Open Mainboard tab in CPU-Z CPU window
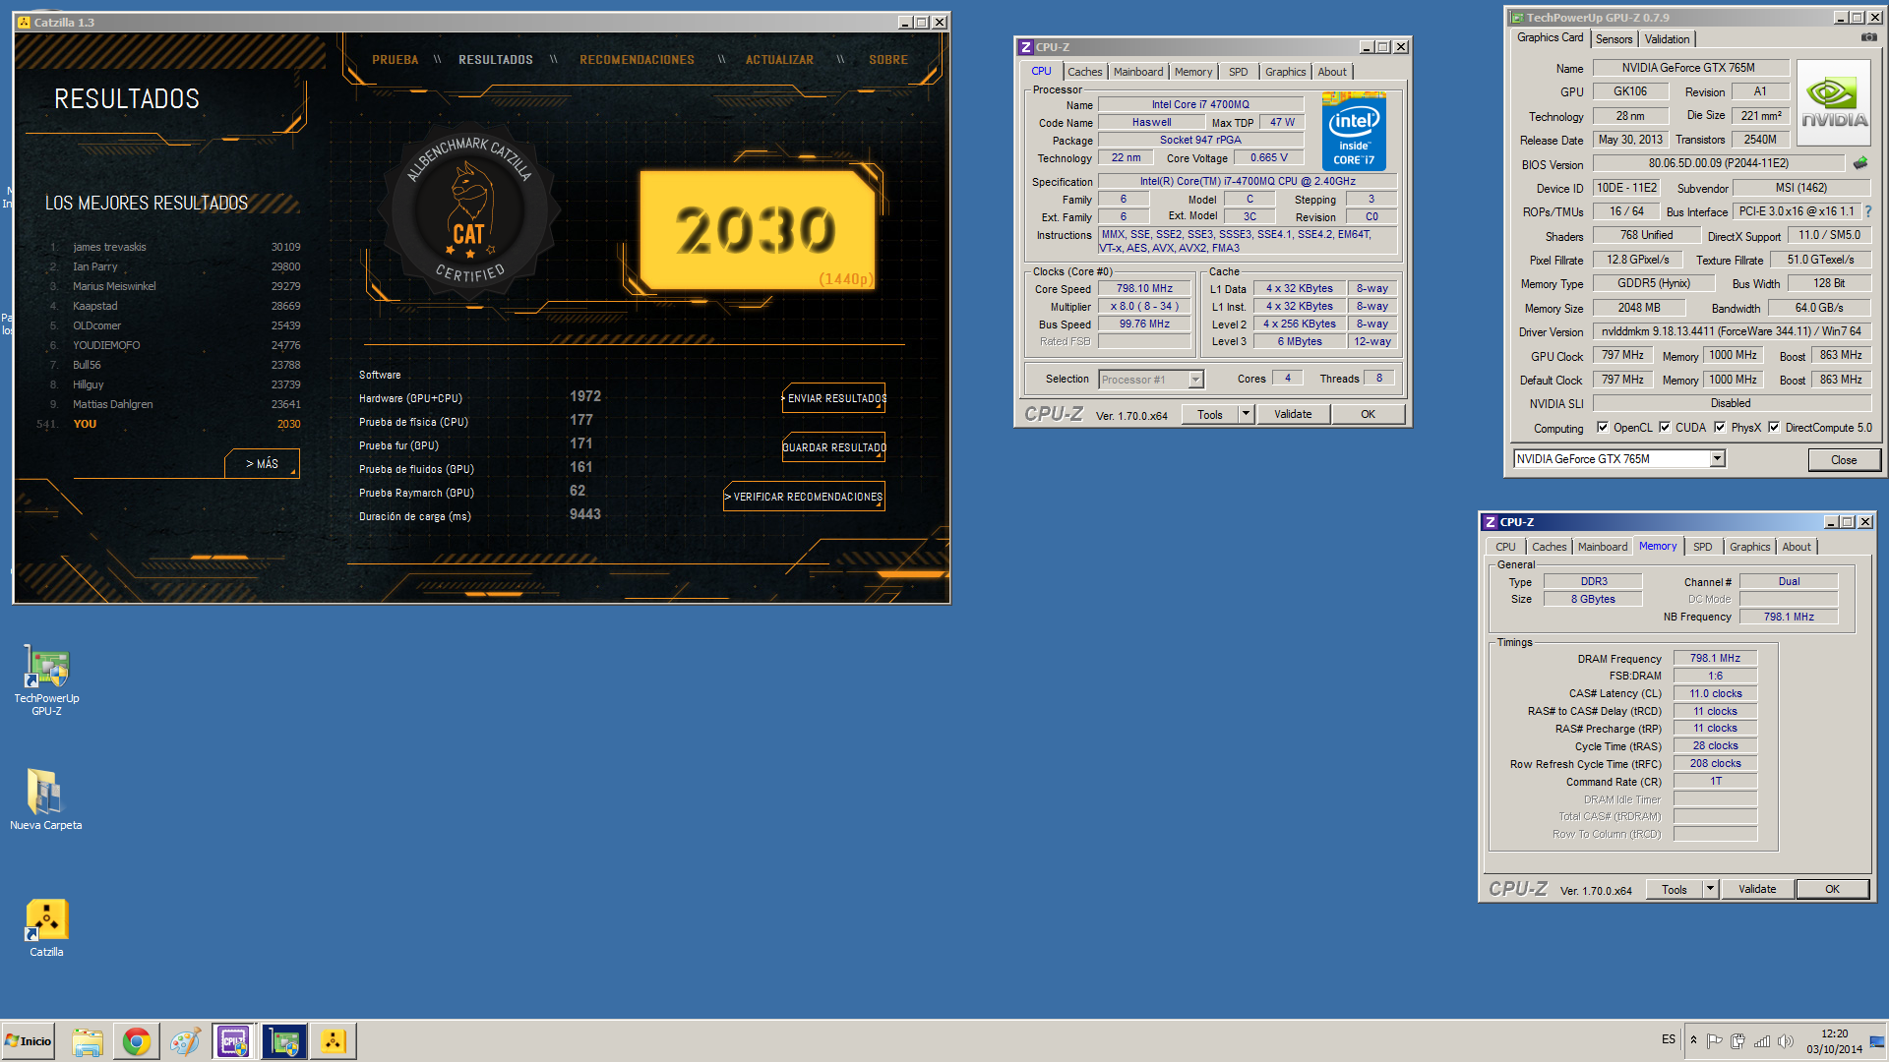This screenshot has height=1062, width=1889. [x=1137, y=72]
